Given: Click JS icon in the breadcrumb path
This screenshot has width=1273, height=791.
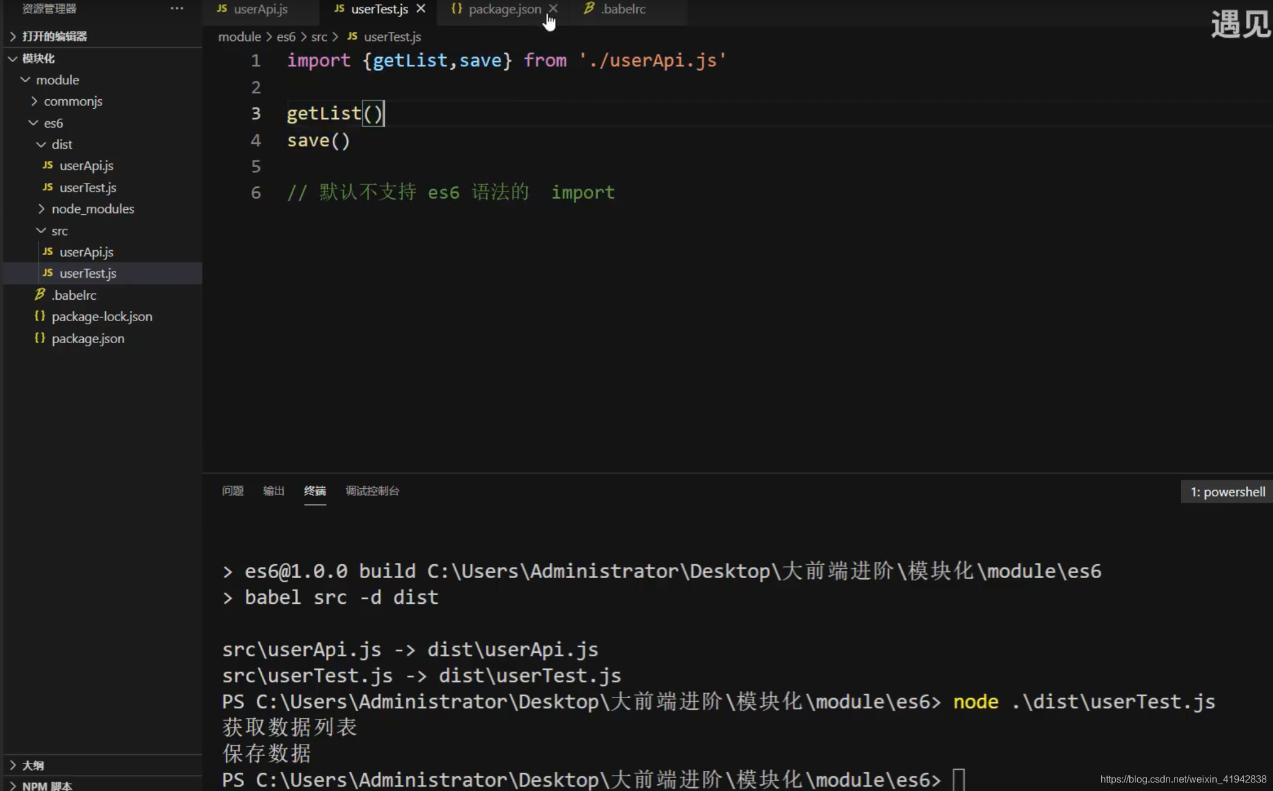Looking at the screenshot, I should [352, 37].
